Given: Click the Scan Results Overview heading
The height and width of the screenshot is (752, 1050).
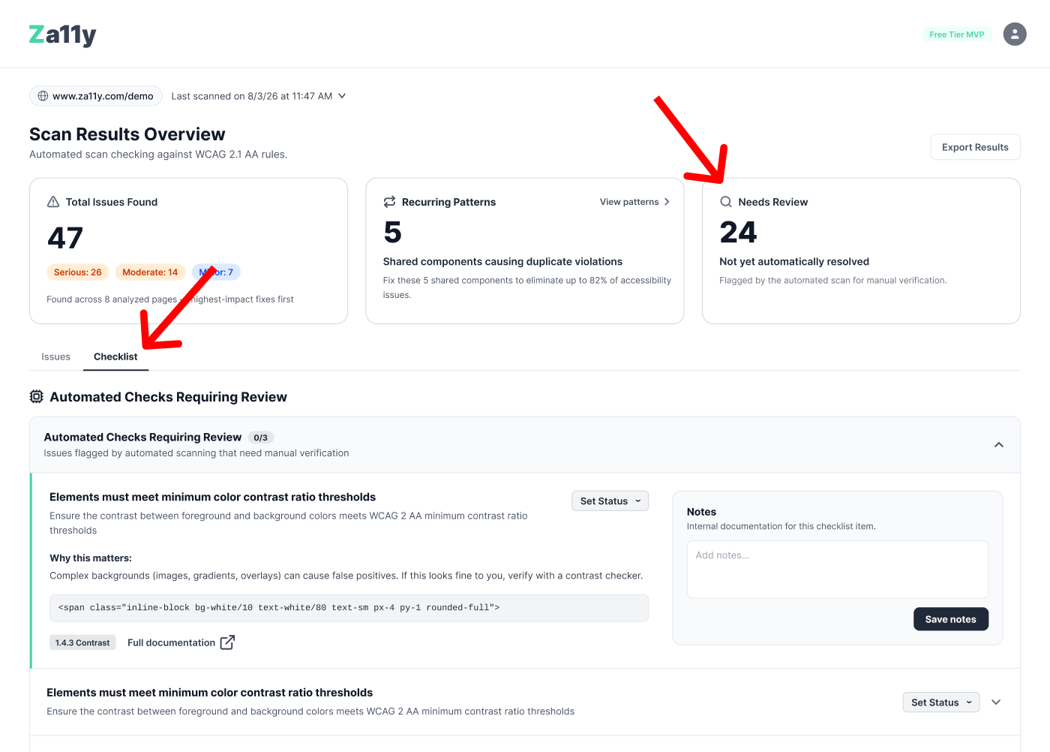Looking at the screenshot, I should pyautogui.click(x=127, y=134).
